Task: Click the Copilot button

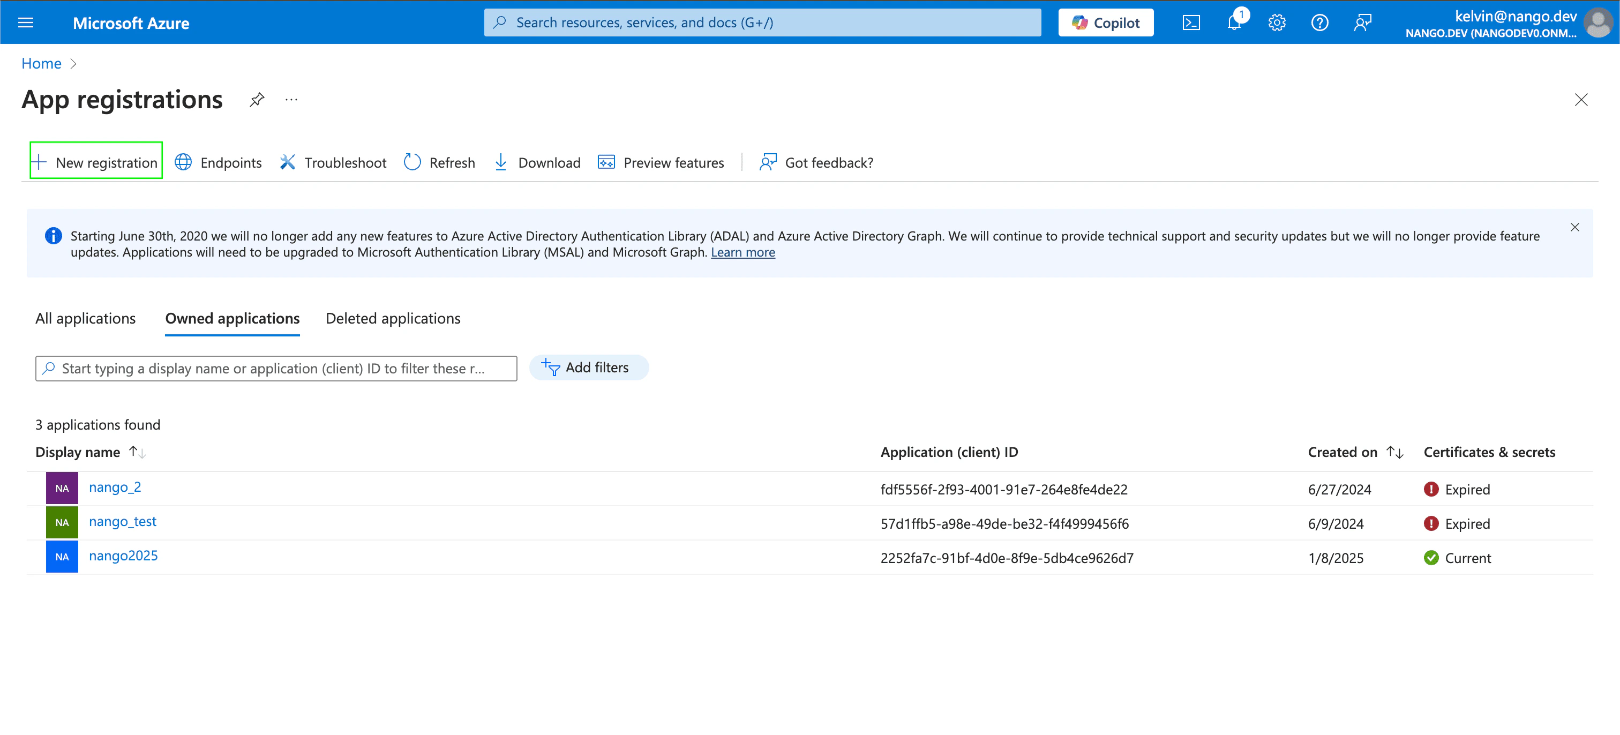Action: [x=1106, y=22]
